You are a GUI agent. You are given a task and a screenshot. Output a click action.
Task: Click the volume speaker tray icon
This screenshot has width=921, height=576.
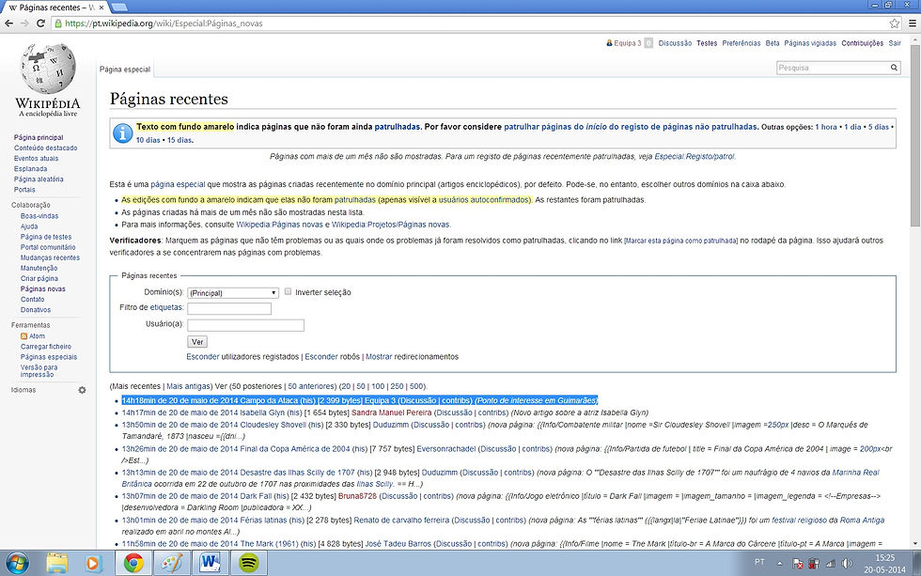coord(847,564)
